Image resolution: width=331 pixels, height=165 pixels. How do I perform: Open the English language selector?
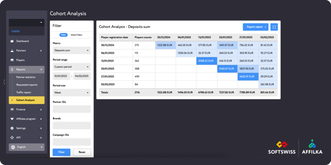[26, 147]
